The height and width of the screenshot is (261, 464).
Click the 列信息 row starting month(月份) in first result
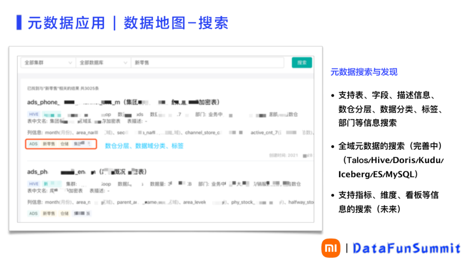click(x=170, y=133)
